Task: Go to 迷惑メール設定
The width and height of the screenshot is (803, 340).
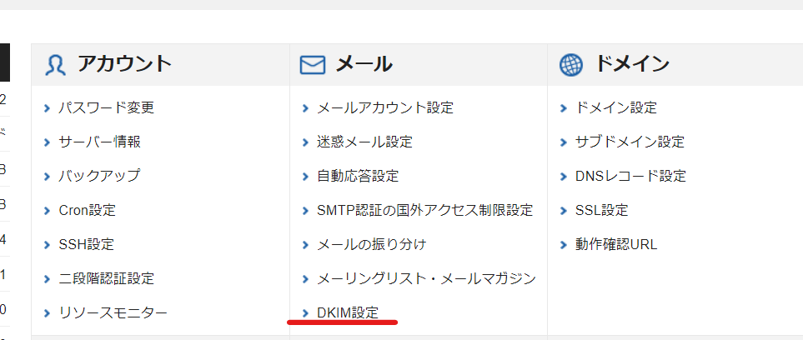Action: (364, 142)
